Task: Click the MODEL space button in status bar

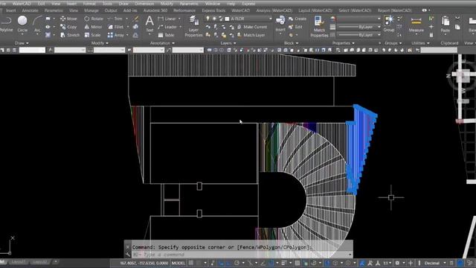Action: pos(178,263)
